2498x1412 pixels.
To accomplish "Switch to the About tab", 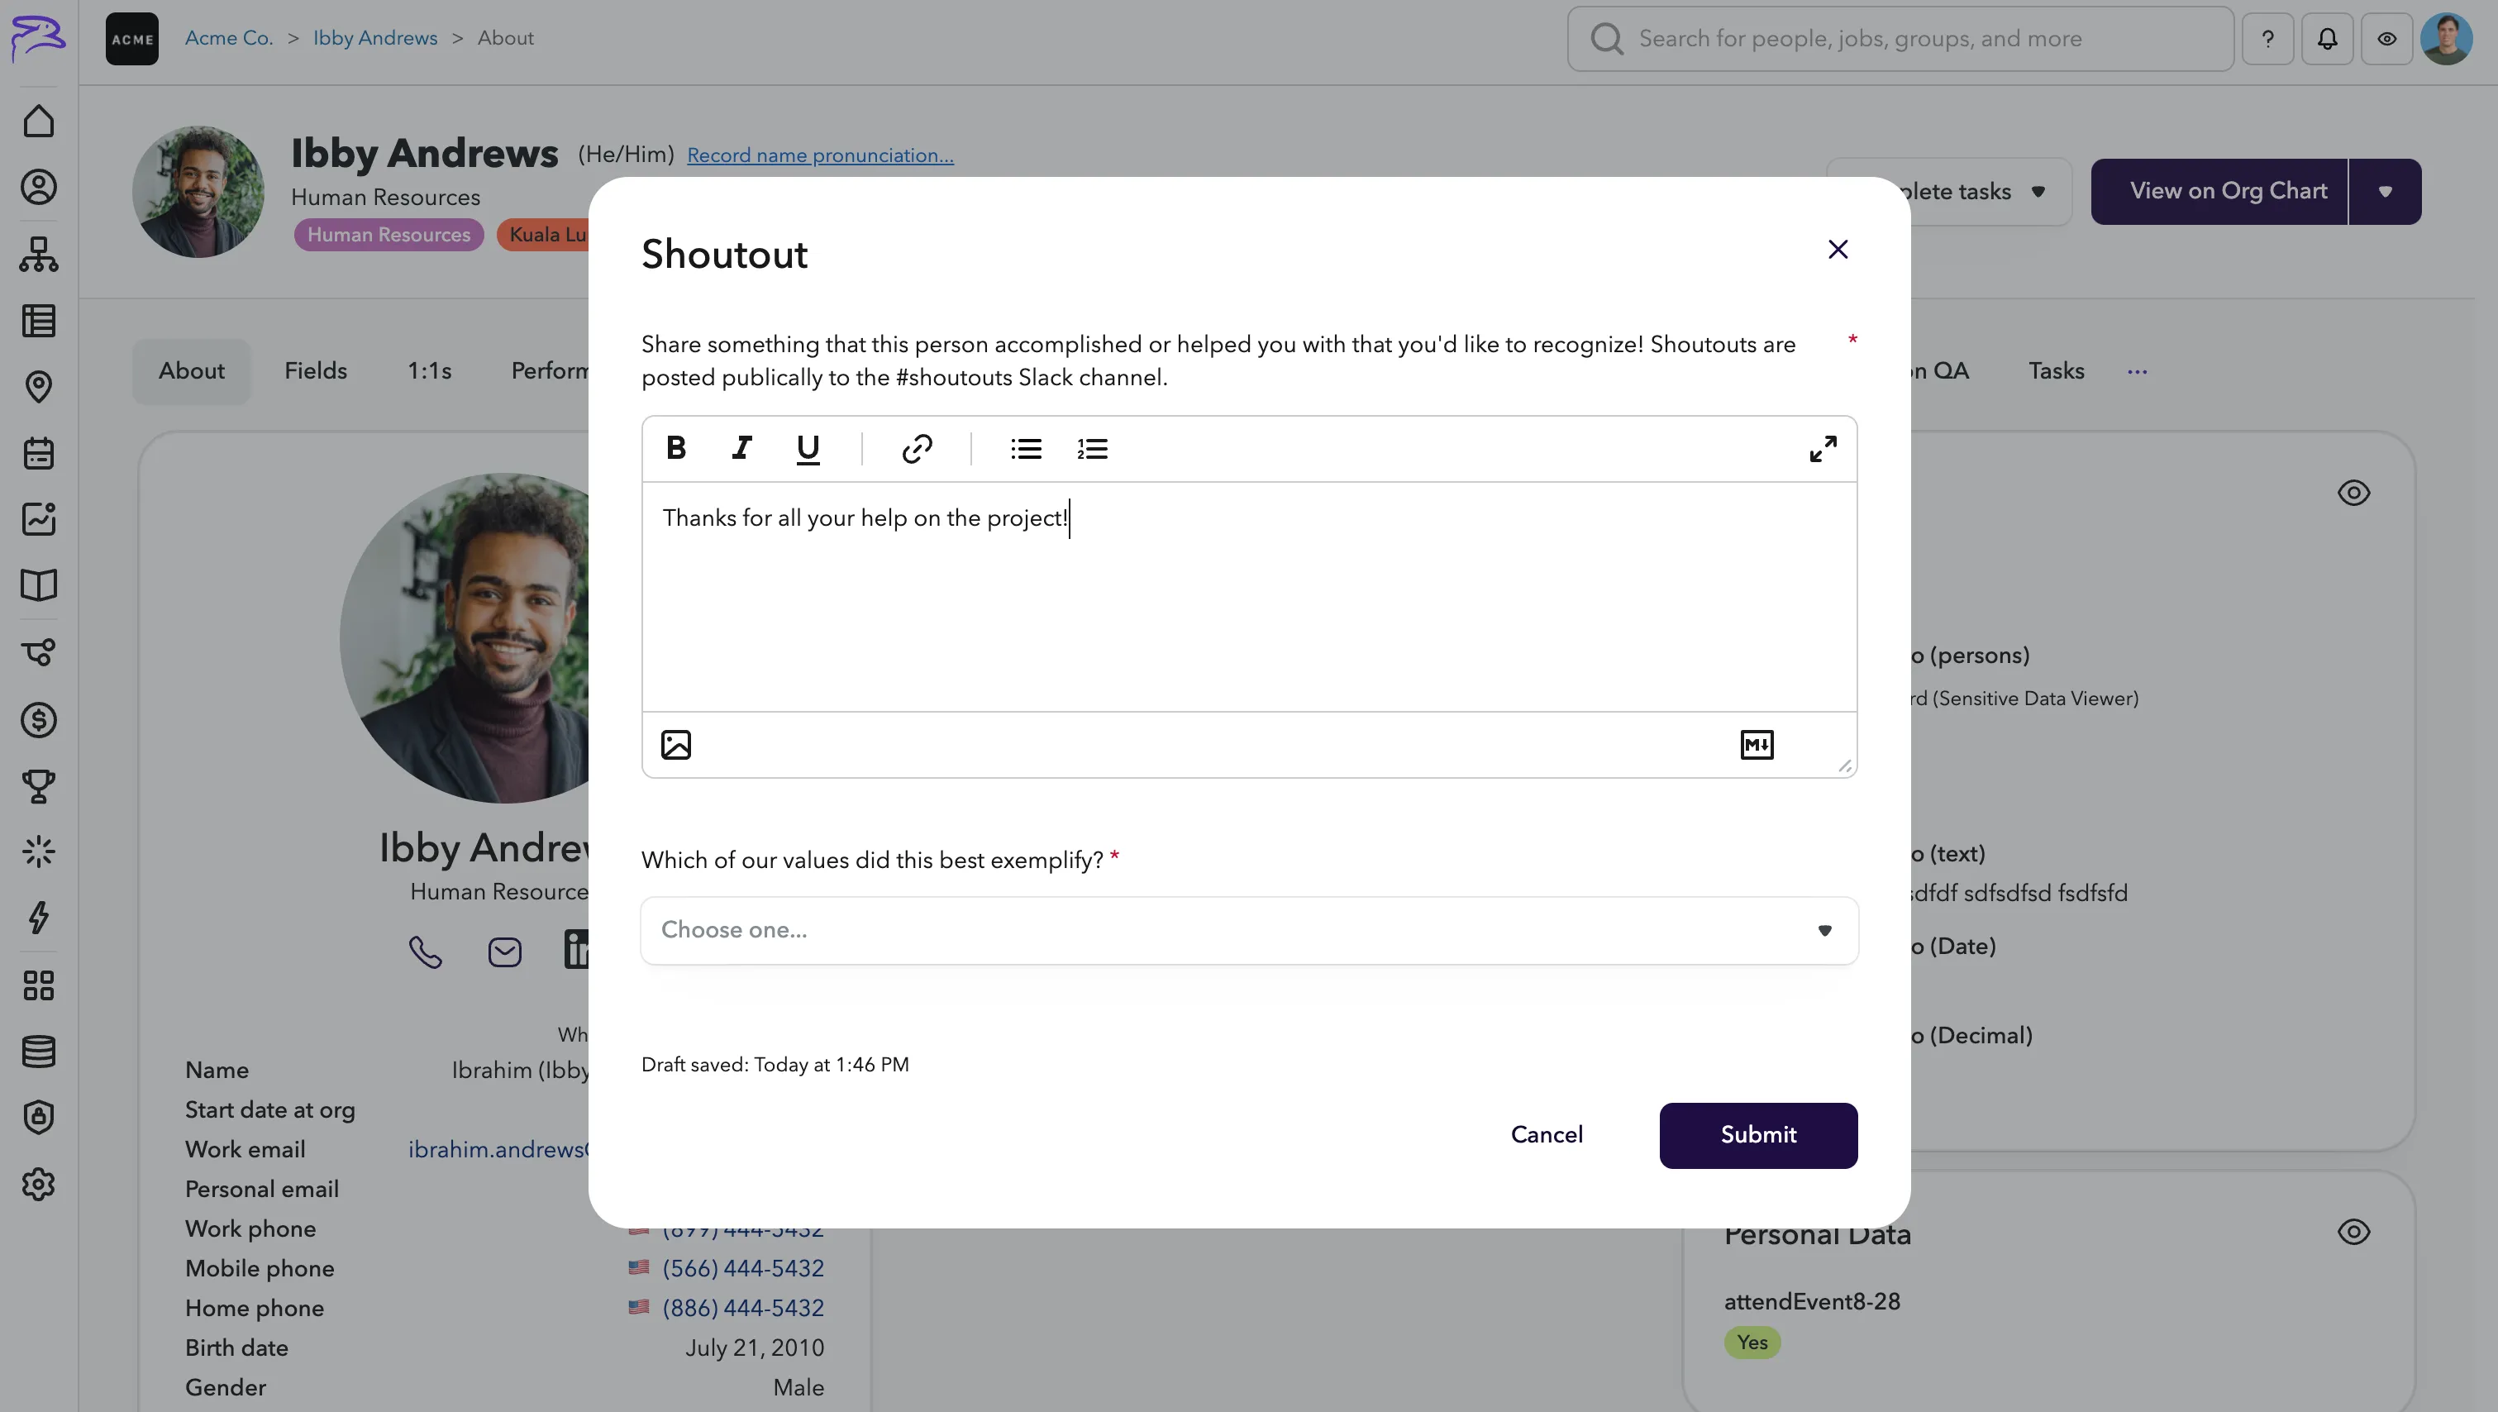I will point(191,371).
